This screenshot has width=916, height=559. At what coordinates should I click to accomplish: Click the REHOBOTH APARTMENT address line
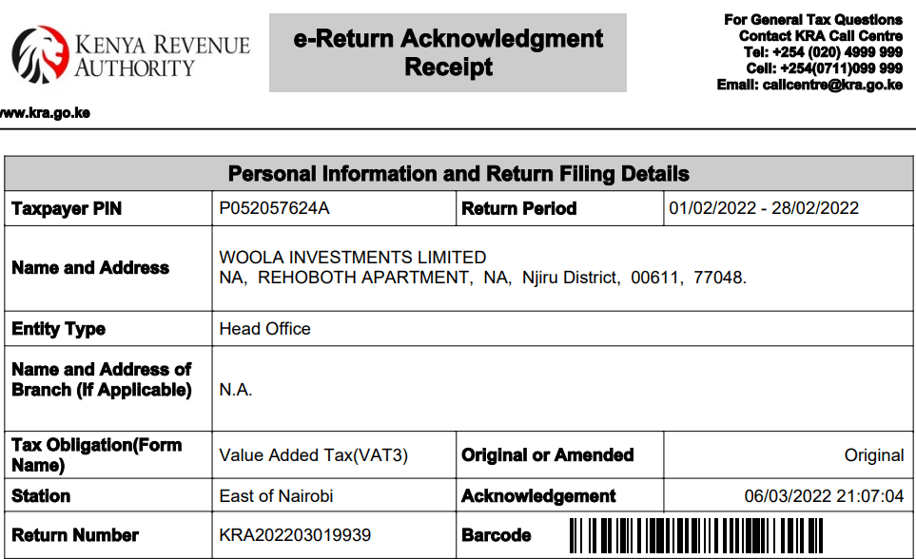pos(482,278)
